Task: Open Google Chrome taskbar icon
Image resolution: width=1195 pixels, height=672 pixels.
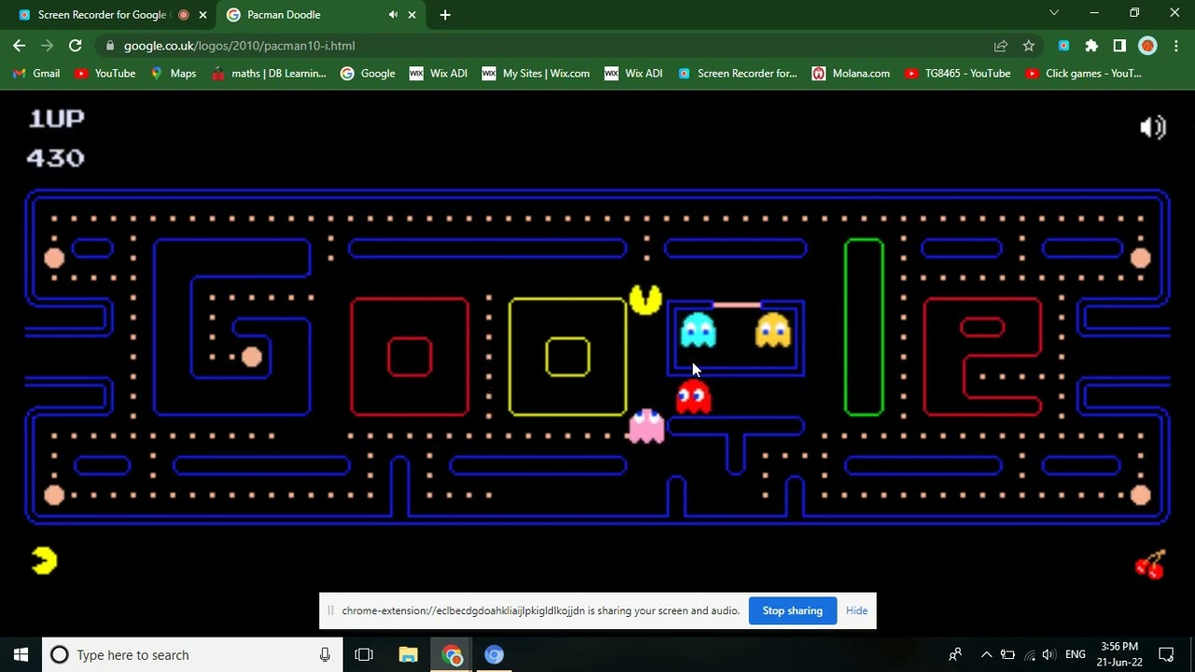Action: [452, 655]
